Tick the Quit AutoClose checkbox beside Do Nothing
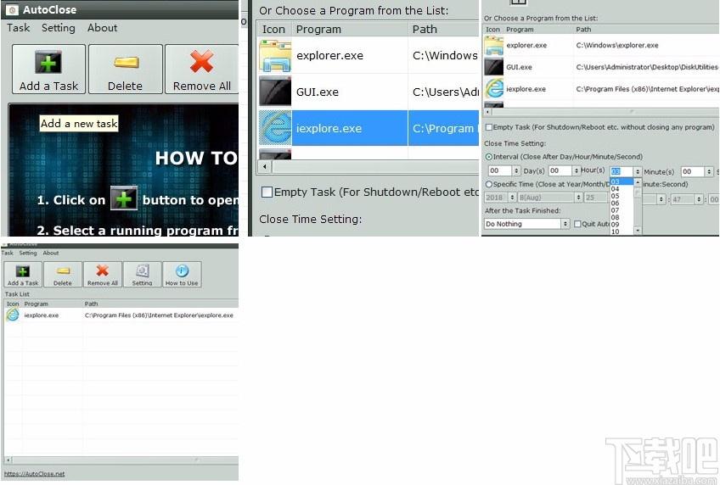The height and width of the screenshot is (485, 720). click(577, 224)
